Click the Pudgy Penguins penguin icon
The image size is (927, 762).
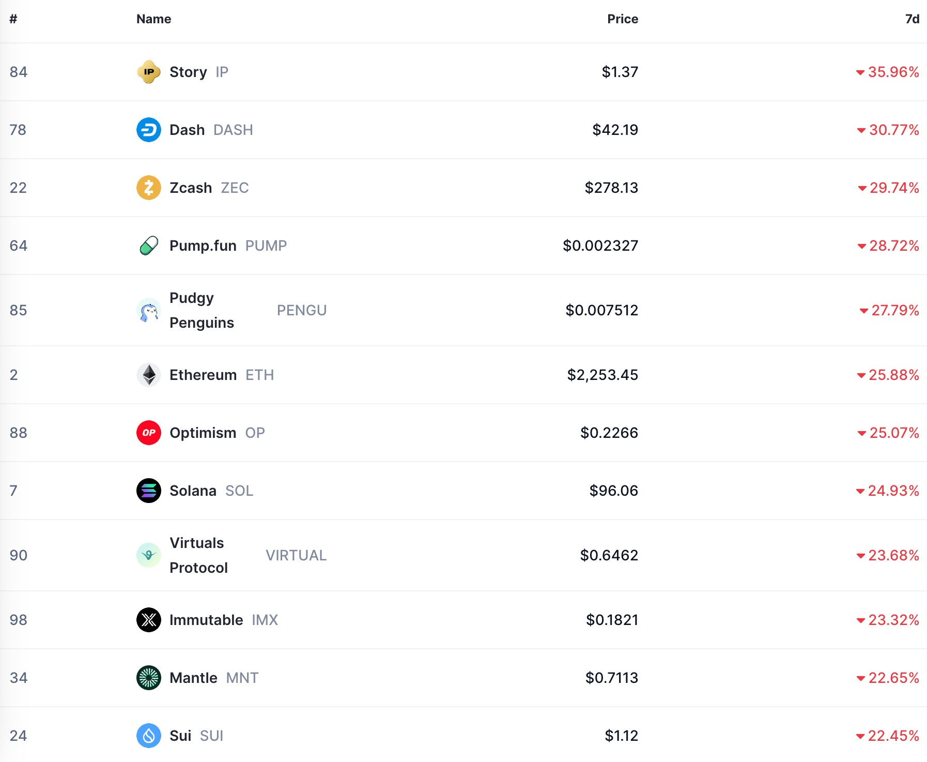point(149,310)
